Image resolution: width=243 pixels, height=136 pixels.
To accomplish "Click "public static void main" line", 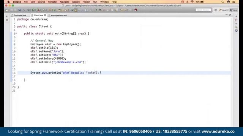I will coord(57,34).
